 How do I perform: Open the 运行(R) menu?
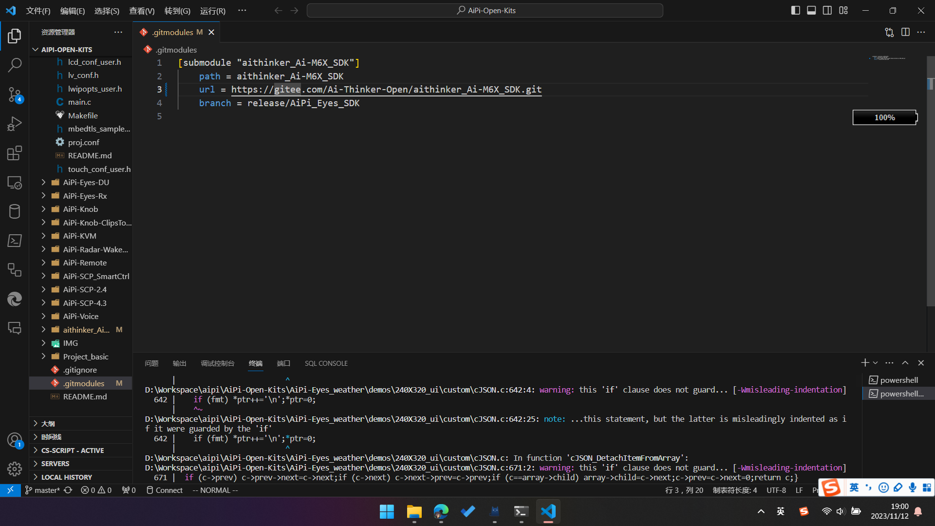(x=213, y=11)
